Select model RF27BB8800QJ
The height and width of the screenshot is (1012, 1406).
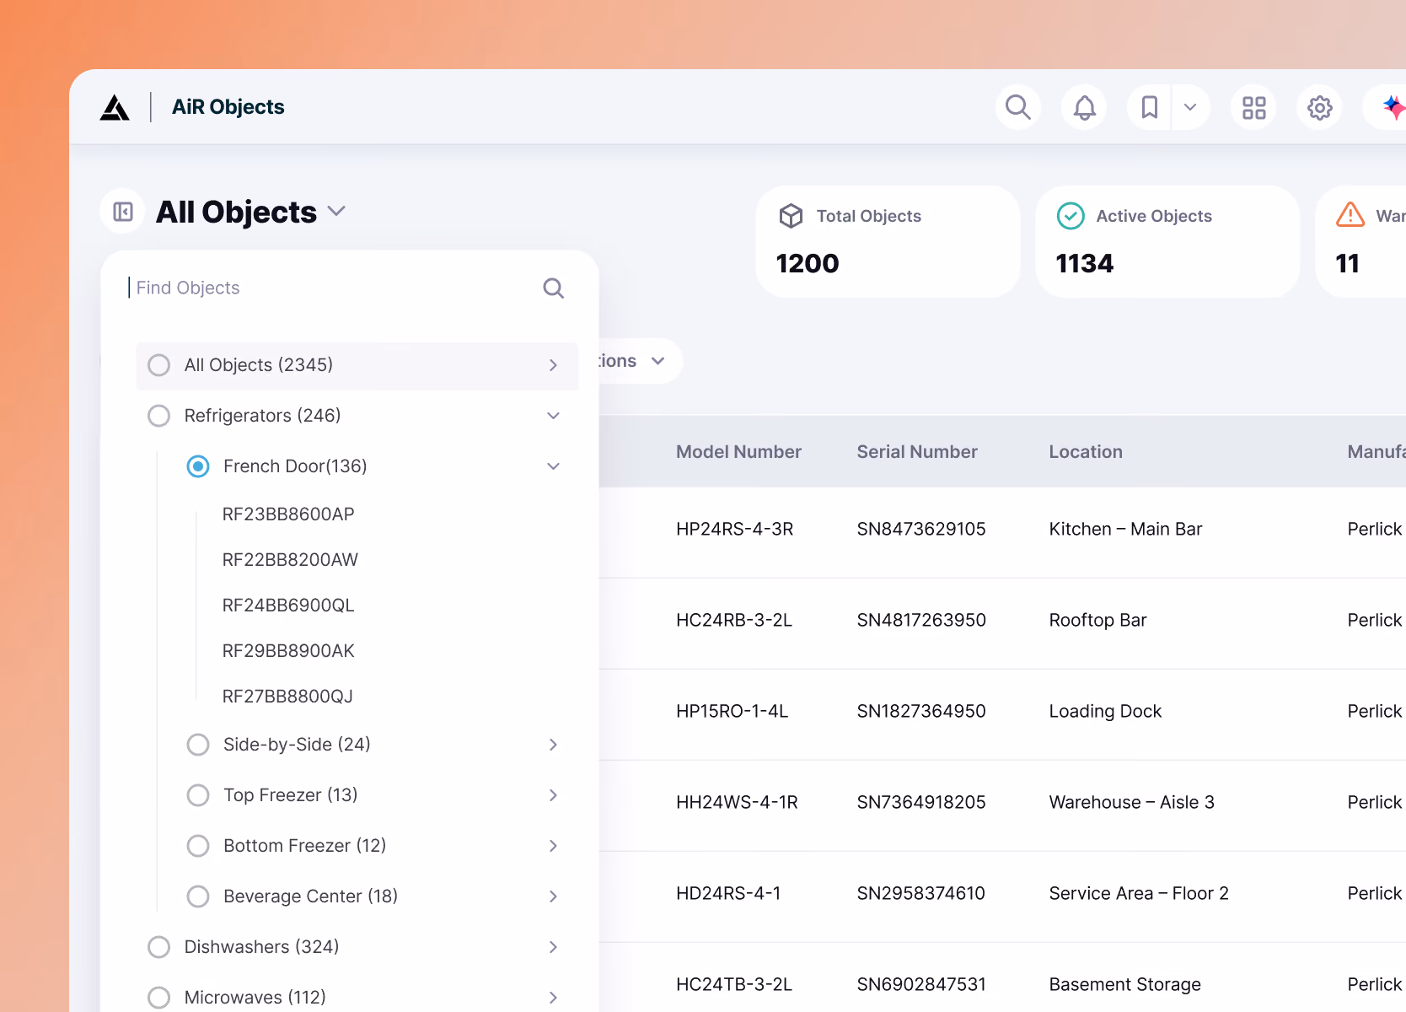[x=287, y=697]
